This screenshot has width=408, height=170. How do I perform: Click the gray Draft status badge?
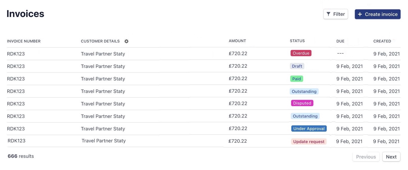click(297, 66)
